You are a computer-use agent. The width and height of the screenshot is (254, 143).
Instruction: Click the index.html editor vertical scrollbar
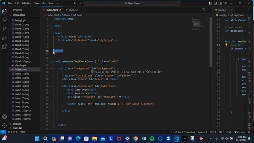(x=211, y=42)
